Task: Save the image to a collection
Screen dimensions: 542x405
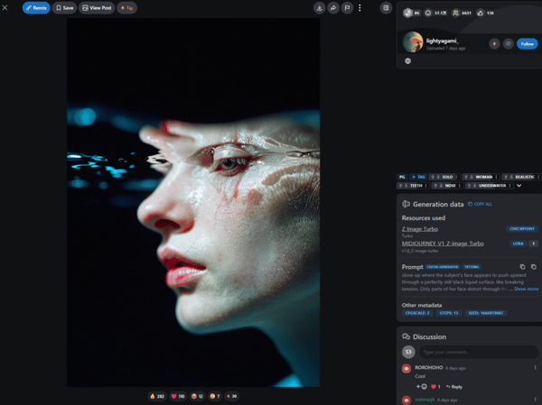Action: pos(64,8)
